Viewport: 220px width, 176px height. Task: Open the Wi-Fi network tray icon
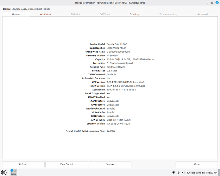pos(178,172)
